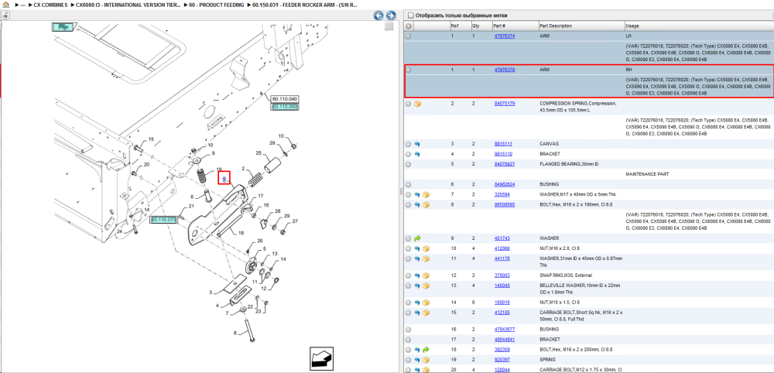Open reference box 60.110.070 in the diagram

click(163, 220)
